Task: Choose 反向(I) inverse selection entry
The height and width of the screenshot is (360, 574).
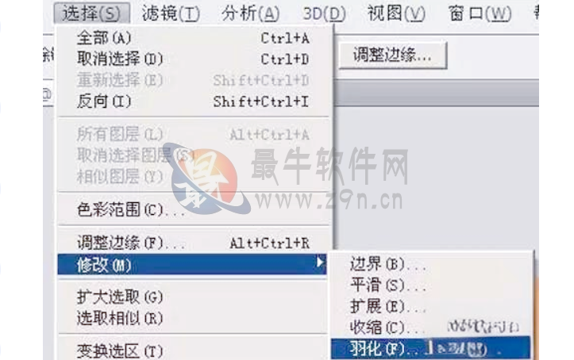Action: tap(193, 101)
